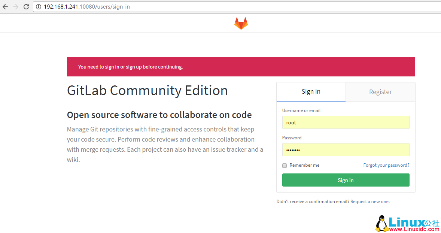Switch to the Register tab
441x233 pixels.
[x=380, y=91]
